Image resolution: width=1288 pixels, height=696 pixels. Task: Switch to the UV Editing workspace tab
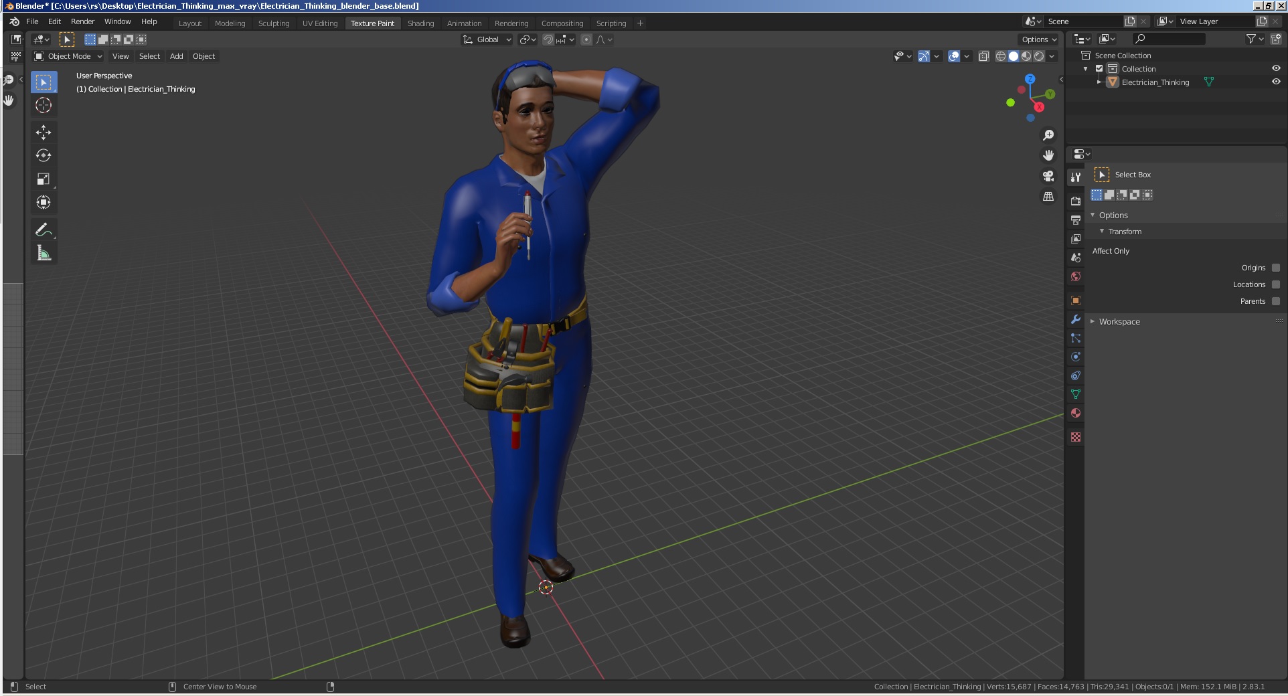(x=320, y=23)
